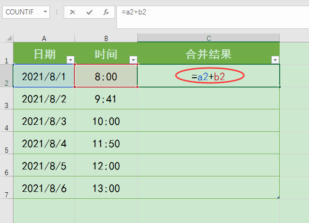Select cell with date 2021/8/5

[x=44, y=165]
